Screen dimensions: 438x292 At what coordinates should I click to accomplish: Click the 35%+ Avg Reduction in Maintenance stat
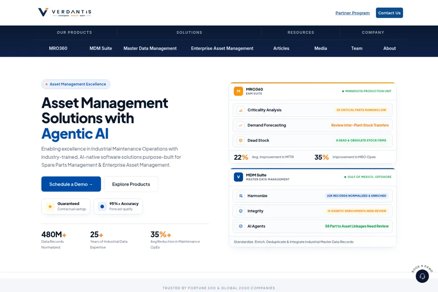pyautogui.click(x=175, y=240)
